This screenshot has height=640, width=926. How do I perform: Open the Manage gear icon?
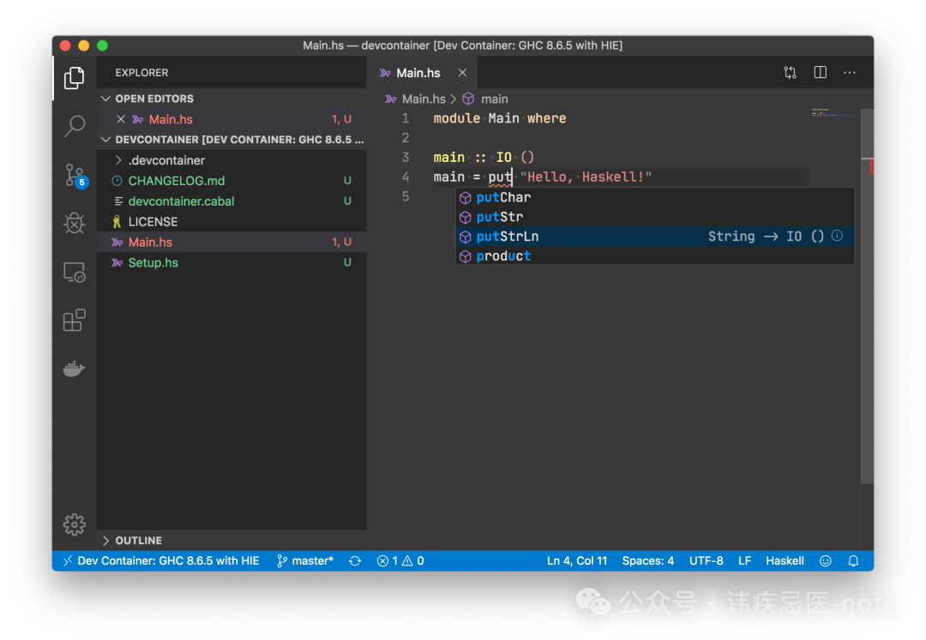pos(75,523)
